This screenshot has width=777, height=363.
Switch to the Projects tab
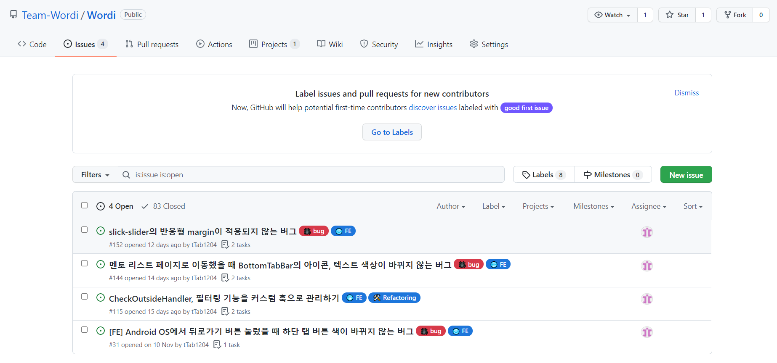coord(274,44)
